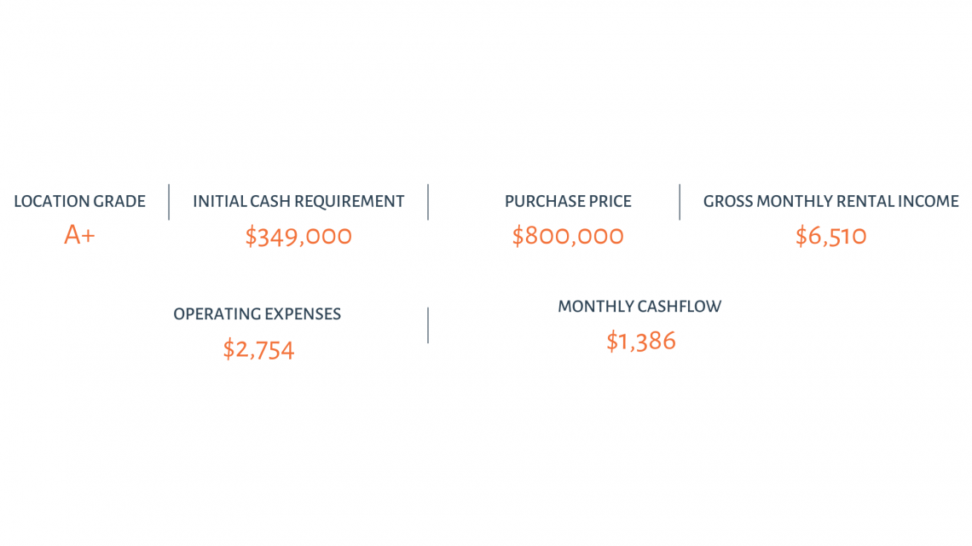Click the Initial Cash Requirement heading
972x546 pixels.
point(298,202)
